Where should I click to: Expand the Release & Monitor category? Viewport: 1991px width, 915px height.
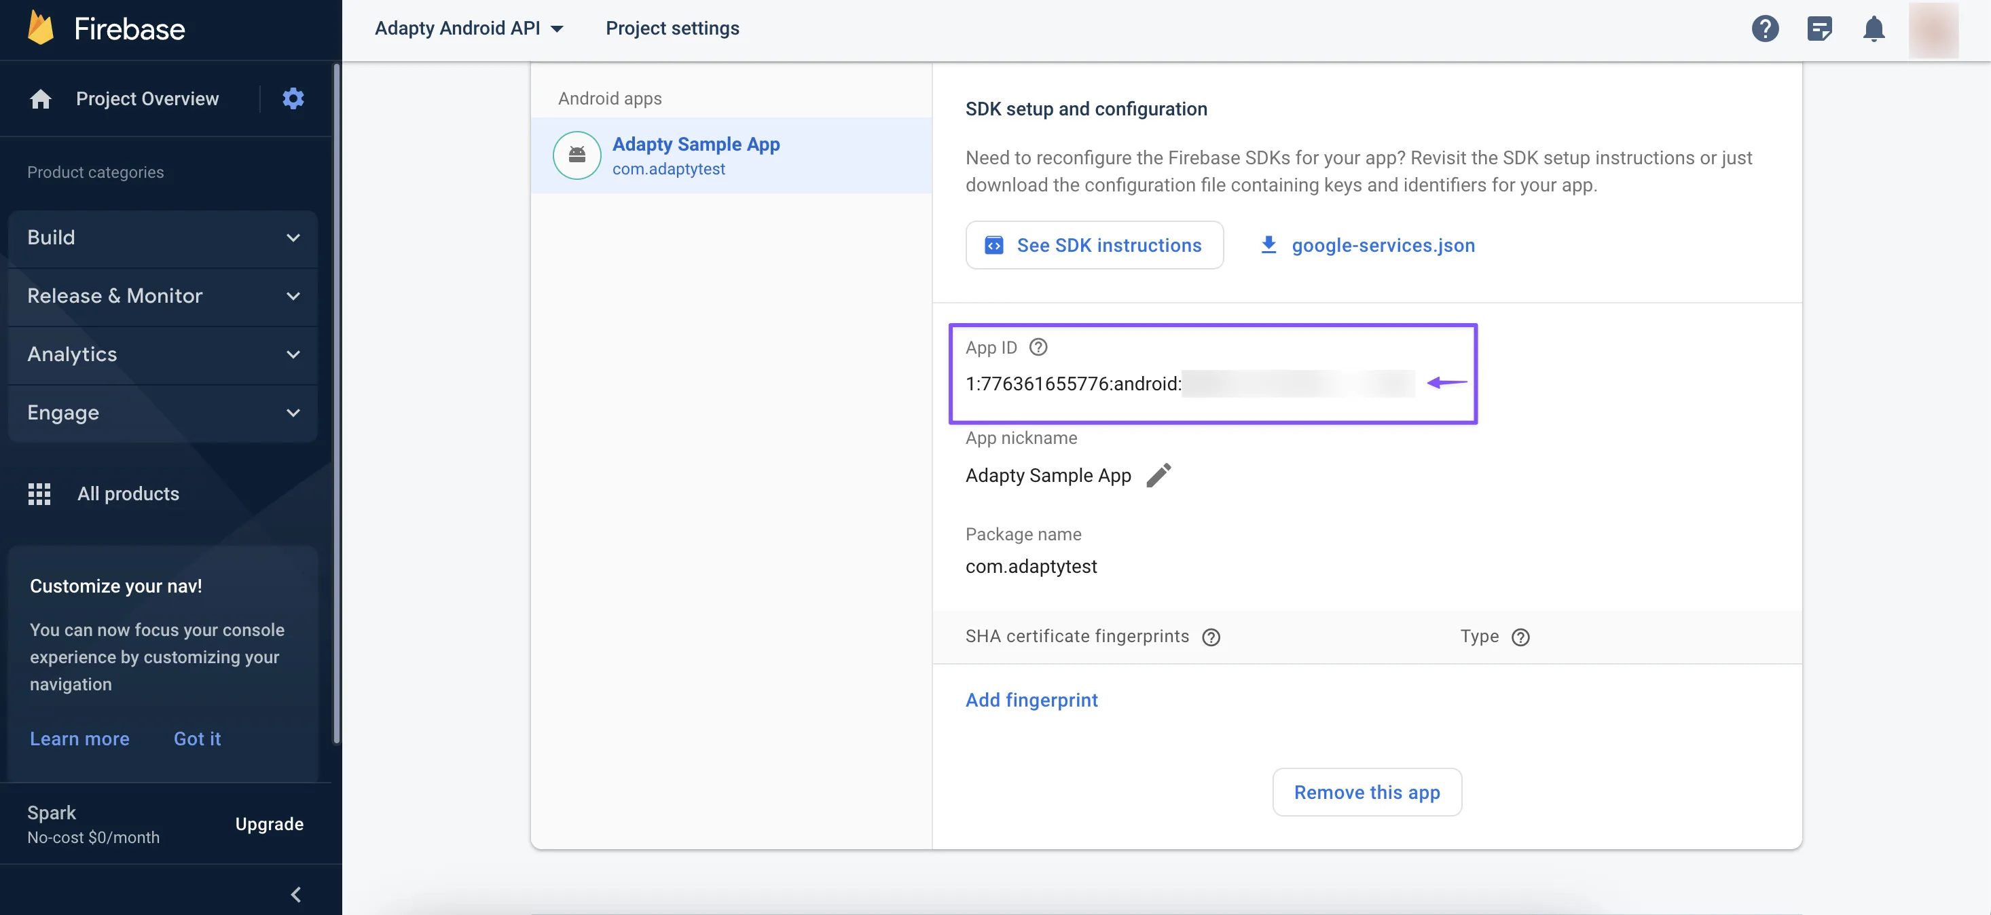(x=162, y=296)
